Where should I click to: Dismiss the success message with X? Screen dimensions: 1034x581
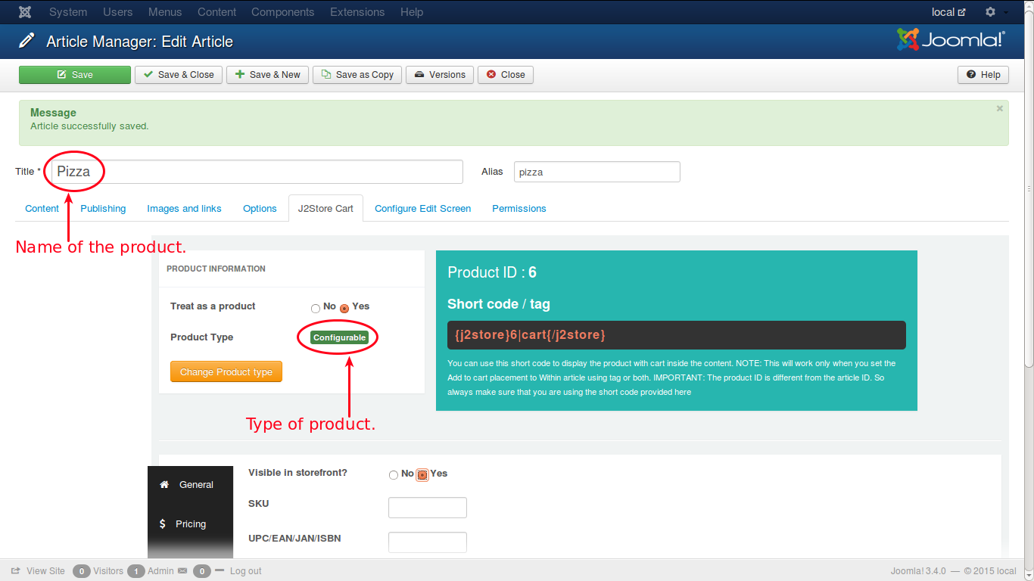pos(999,109)
